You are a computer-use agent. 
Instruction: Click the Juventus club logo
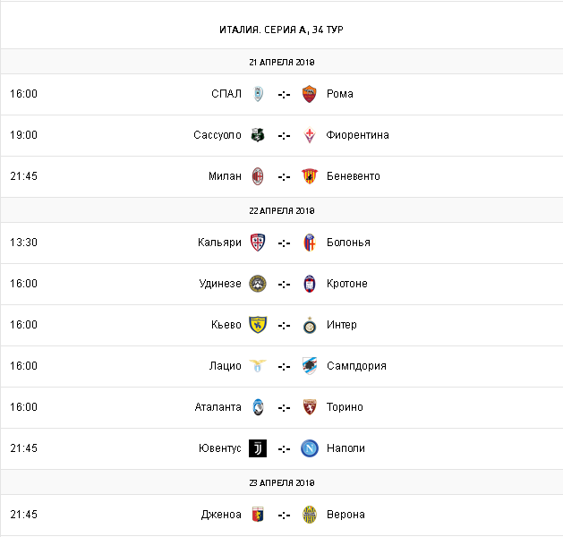258,448
